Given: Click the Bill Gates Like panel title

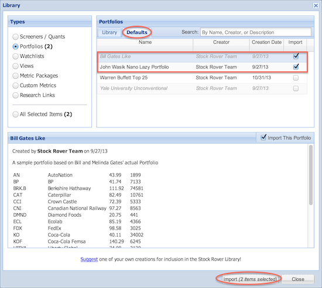Looking at the screenshot, I should click(28, 138).
